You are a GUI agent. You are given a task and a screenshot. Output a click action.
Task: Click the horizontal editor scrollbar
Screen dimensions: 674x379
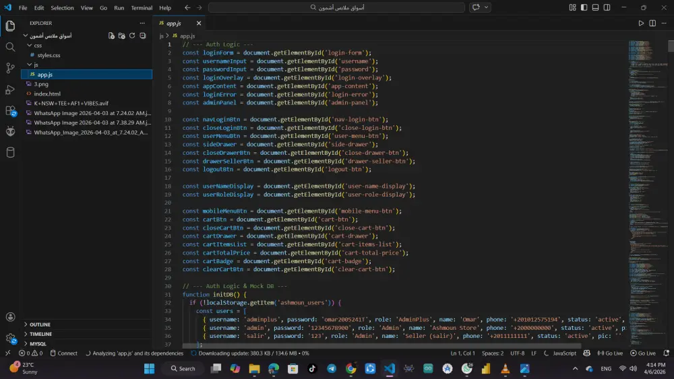[x=381, y=345]
